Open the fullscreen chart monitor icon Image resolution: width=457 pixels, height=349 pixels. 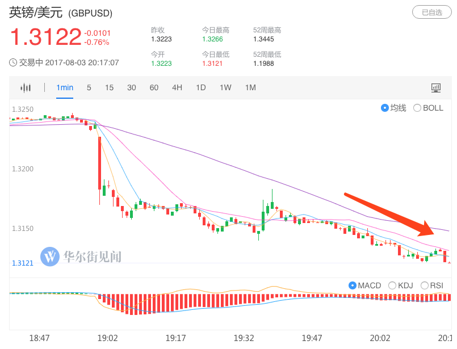coord(436,88)
